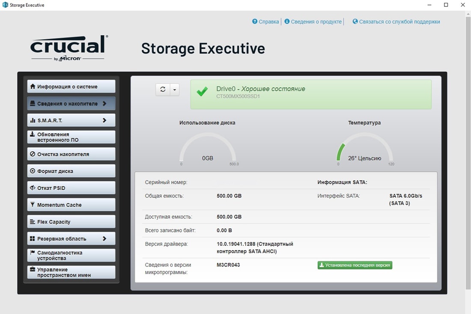Click the CT500MX500SSD1 model text
This screenshot has width=471, height=314.
pos(238,96)
